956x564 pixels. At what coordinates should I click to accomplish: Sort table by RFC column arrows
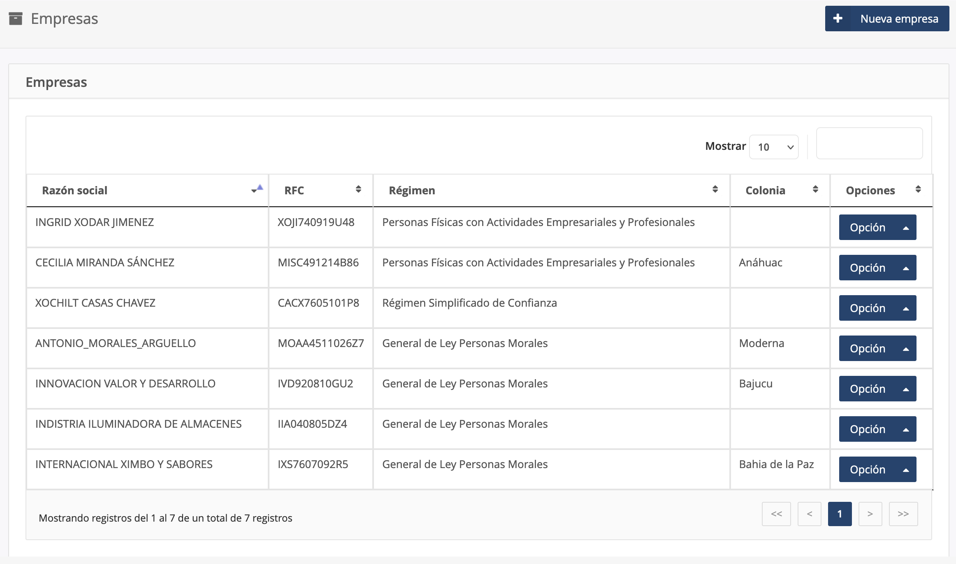[x=358, y=189]
